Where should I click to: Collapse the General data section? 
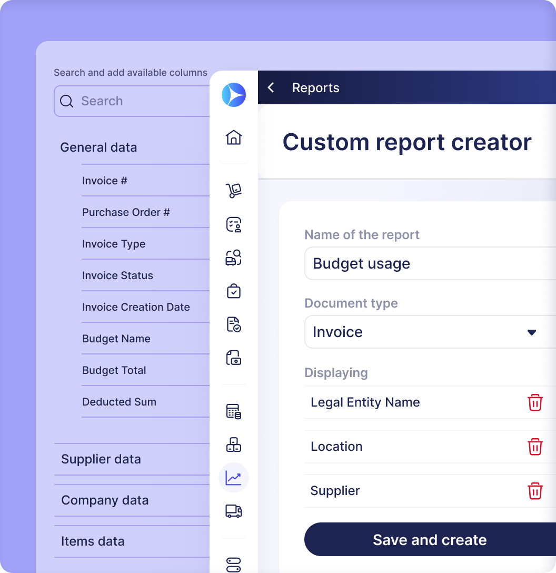point(98,147)
